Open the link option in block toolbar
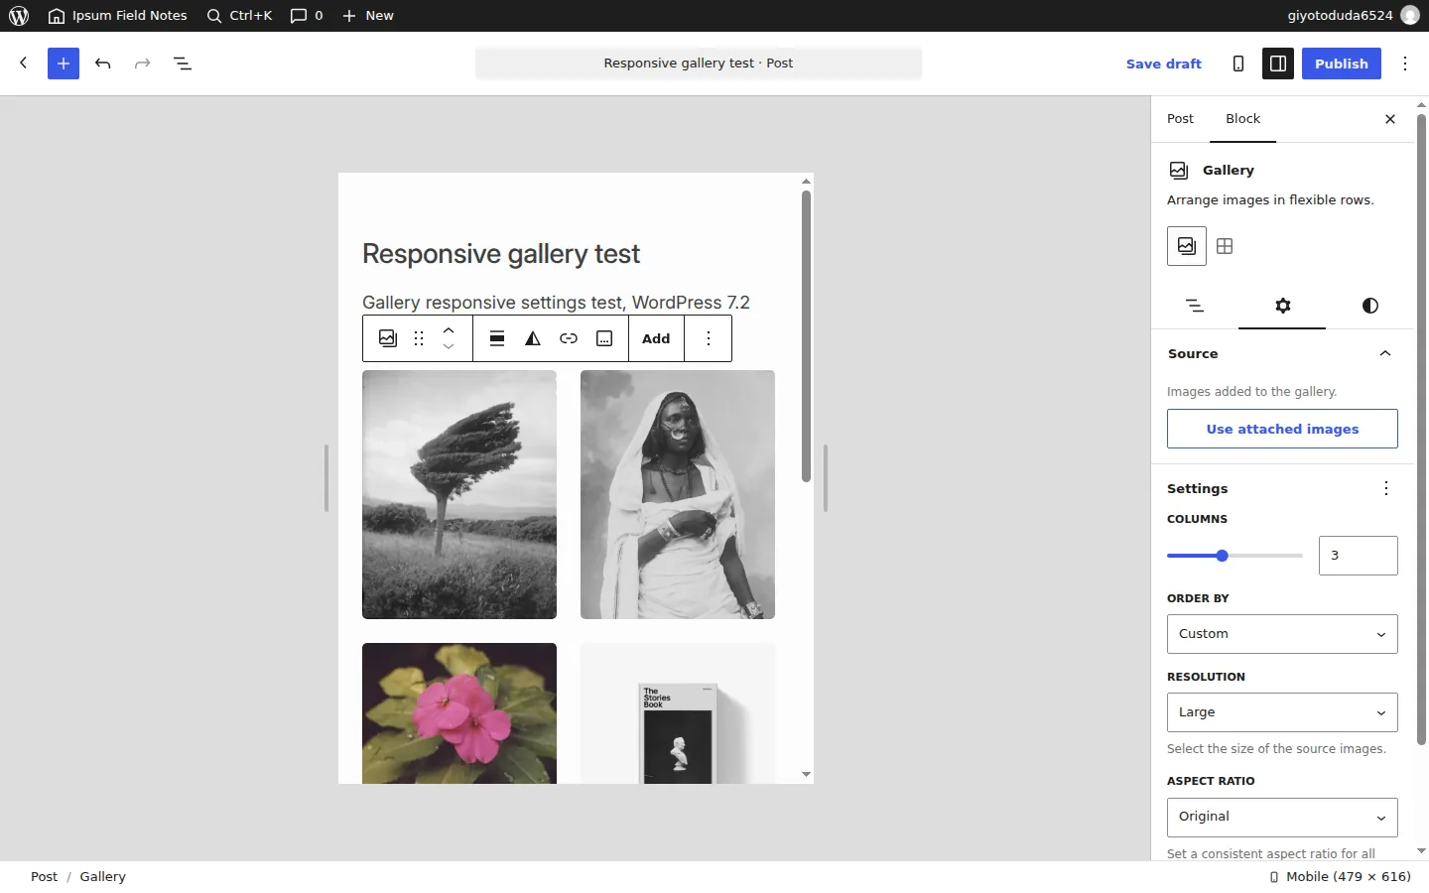The image size is (1429, 893). (569, 338)
